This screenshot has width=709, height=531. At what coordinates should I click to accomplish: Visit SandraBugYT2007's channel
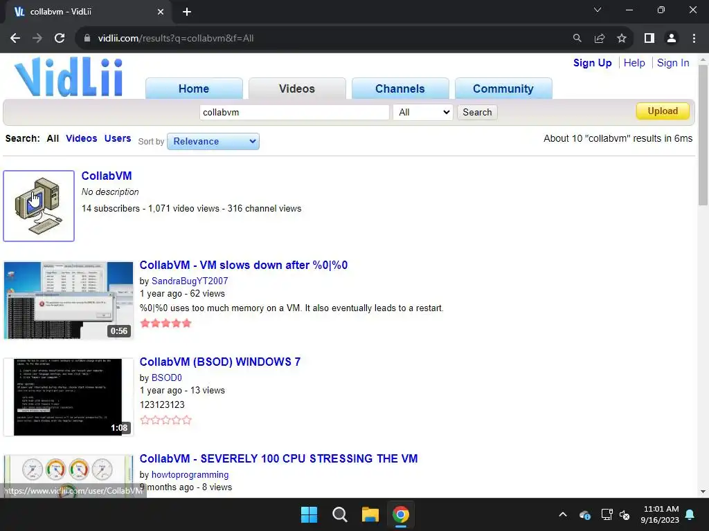pos(190,281)
